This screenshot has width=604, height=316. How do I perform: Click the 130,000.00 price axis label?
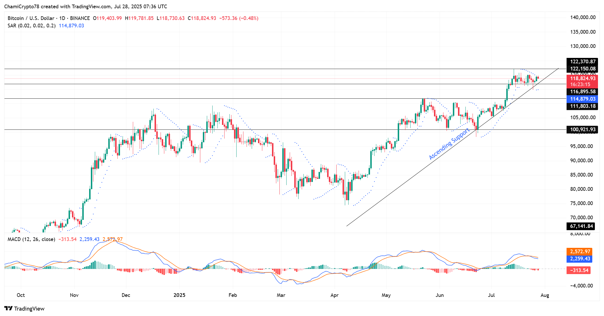(583, 46)
